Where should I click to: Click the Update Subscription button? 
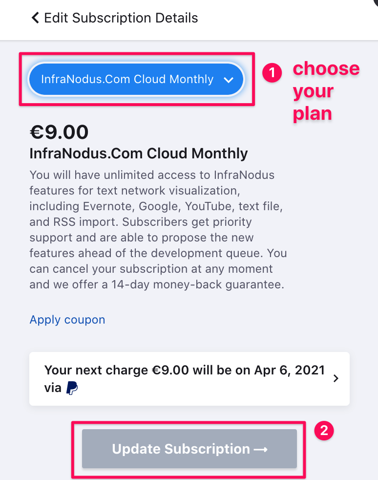[x=189, y=449]
